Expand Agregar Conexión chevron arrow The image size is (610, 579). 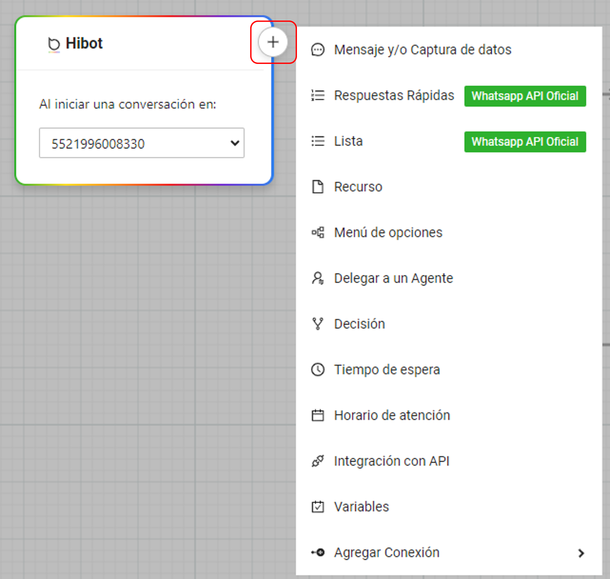point(581,553)
